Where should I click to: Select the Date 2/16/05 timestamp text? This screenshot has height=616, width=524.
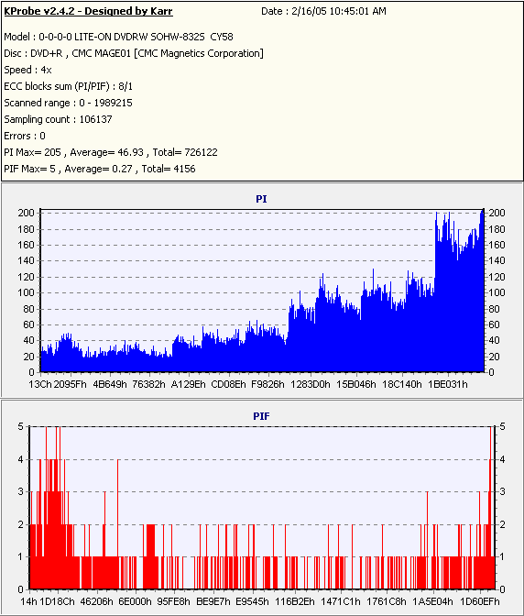pyautogui.click(x=323, y=11)
